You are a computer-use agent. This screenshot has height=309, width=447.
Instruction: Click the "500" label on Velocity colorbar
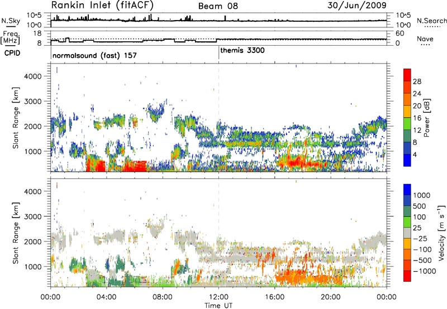pyautogui.click(x=420, y=206)
